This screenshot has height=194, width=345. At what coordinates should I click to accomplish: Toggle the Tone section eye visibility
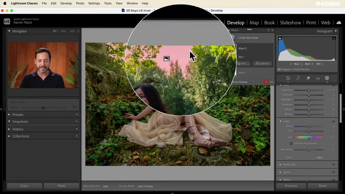(333, 85)
